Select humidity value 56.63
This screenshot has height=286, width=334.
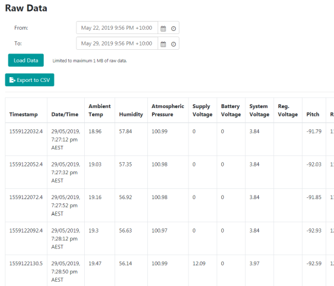click(x=125, y=231)
